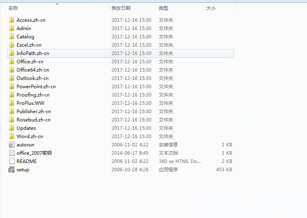
Task: Select the PowerPoint.zh-cn folder name
Action: [36, 87]
